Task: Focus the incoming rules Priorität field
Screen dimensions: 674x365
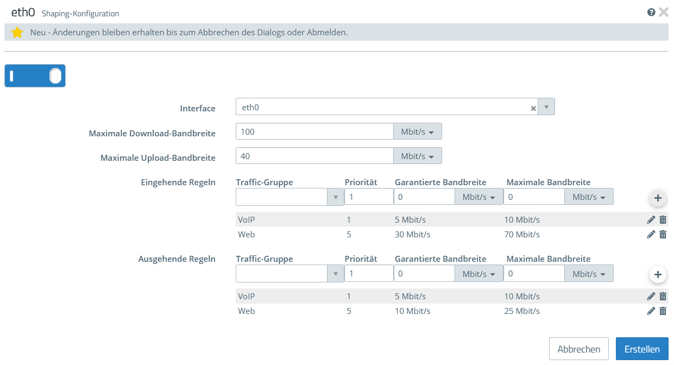Action: 369,197
